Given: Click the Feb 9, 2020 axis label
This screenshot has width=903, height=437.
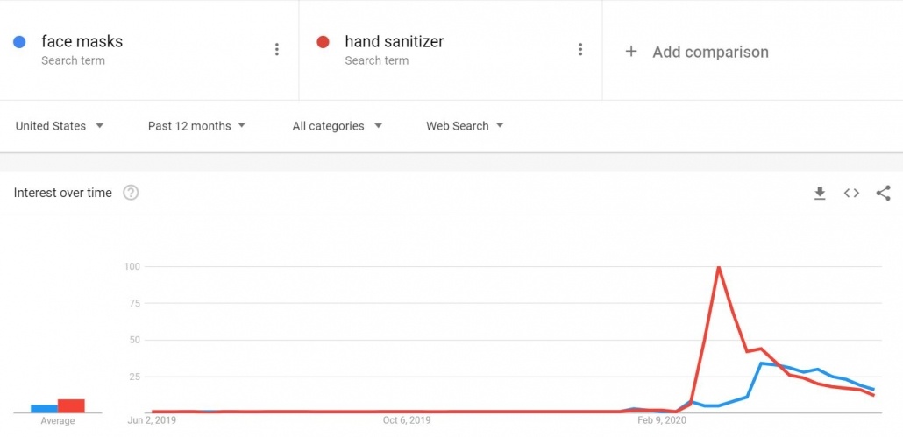Looking at the screenshot, I should pyautogui.click(x=662, y=421).
